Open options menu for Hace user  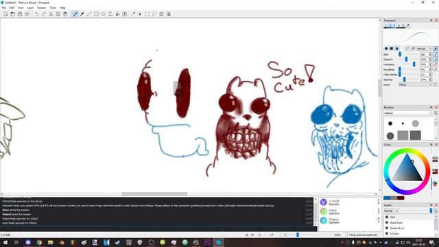point(378,211)
